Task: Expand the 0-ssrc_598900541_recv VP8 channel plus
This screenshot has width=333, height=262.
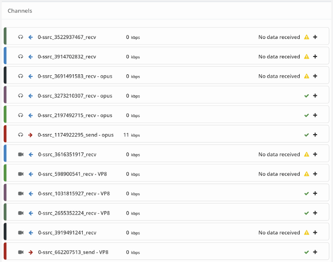Action: 315,174
